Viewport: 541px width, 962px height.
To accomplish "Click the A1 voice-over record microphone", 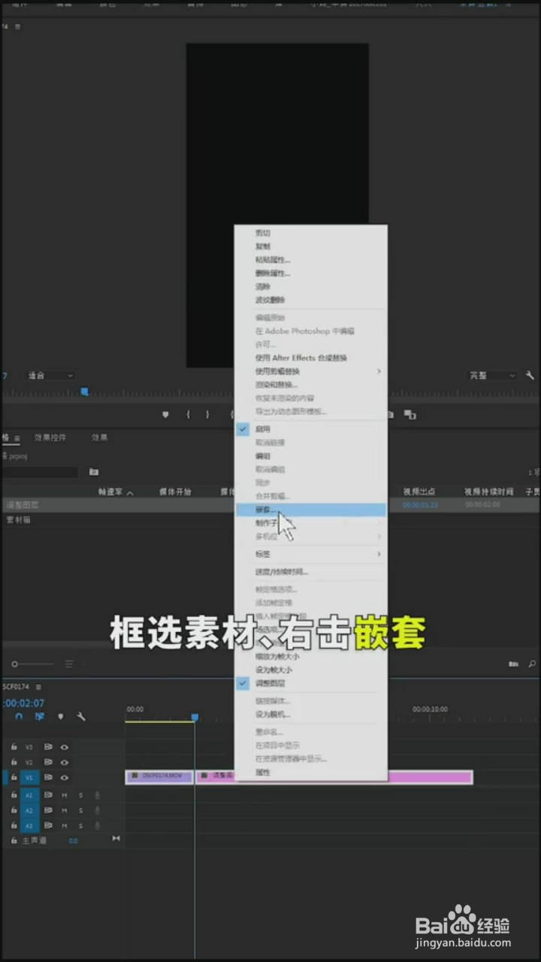I will pos(97,794).
